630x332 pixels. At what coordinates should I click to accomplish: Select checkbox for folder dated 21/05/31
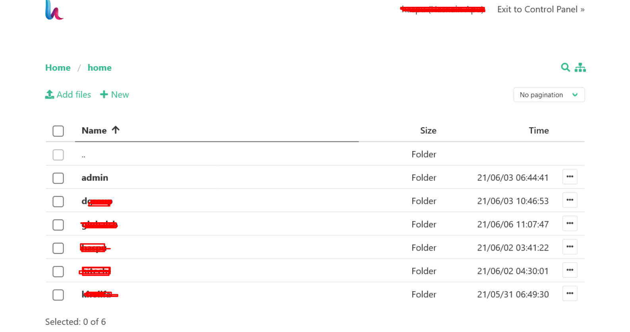(x=58, y=295)
